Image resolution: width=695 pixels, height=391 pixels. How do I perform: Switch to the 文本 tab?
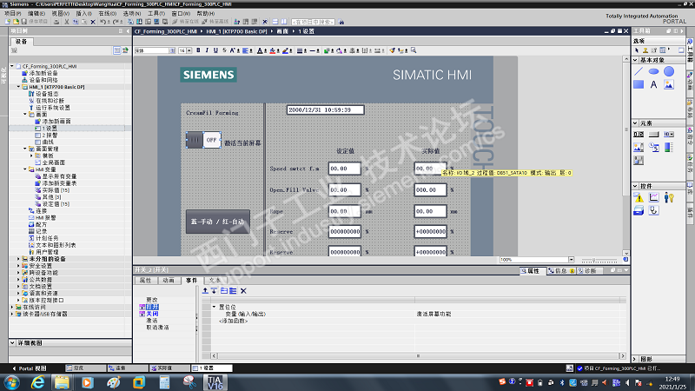pos(215,281)
